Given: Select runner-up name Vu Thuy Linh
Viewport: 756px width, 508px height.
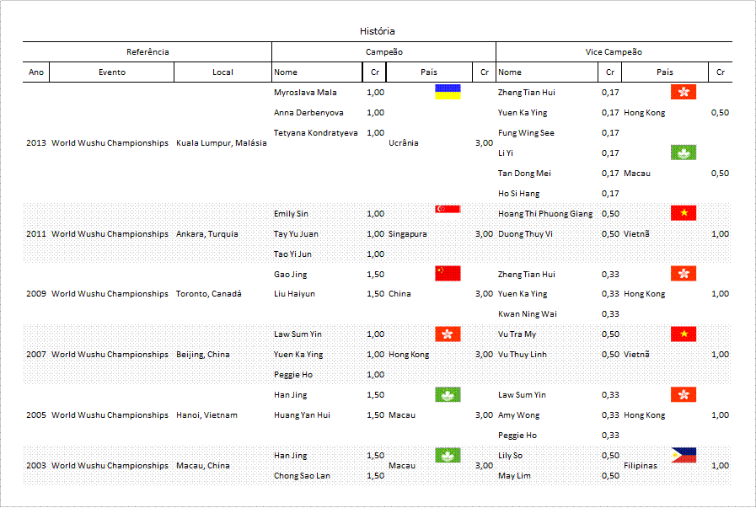Looking at the screenshot, I should [523, 355].
